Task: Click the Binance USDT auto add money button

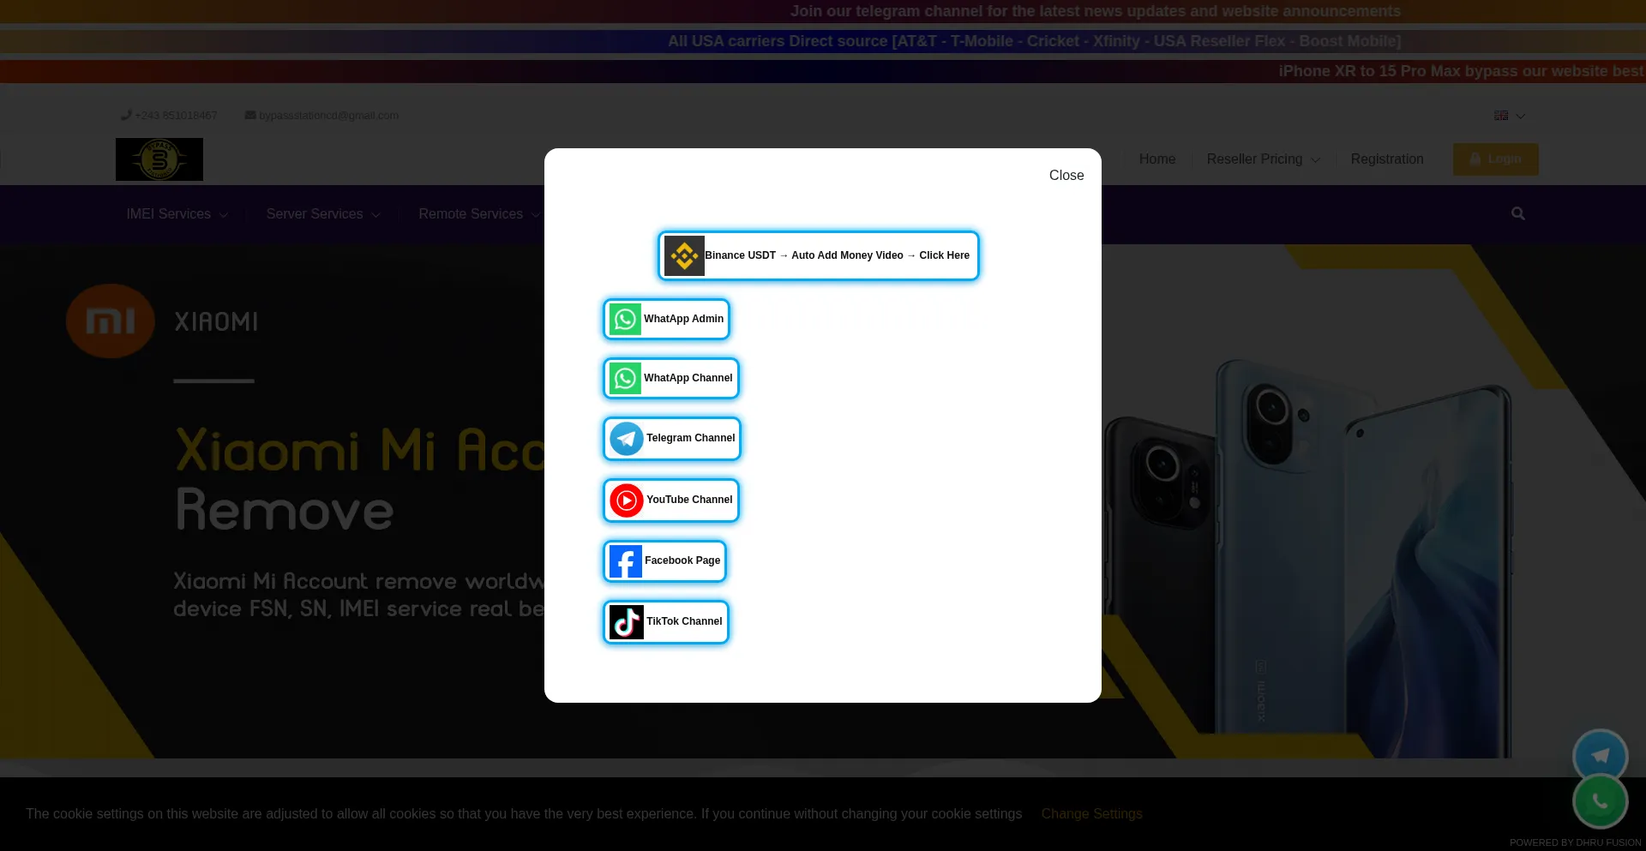Action: pos(818,255)
